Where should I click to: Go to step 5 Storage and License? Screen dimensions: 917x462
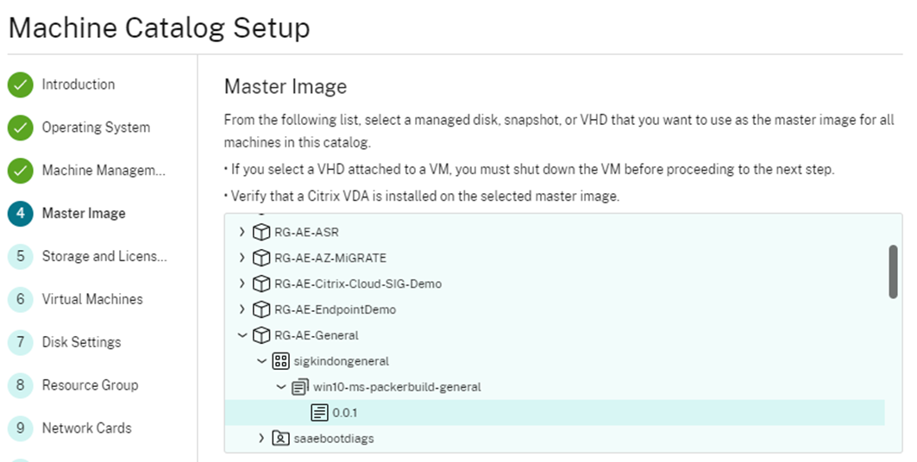click(x=88, y=256)
